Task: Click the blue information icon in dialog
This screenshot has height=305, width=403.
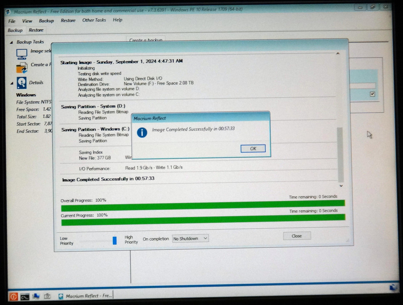Action: point(142,132)
